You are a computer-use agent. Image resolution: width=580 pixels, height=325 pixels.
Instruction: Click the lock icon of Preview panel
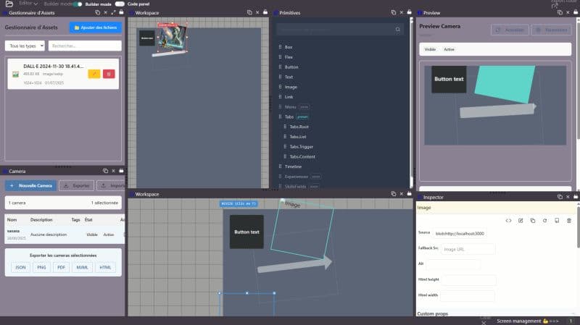[575, 13]
